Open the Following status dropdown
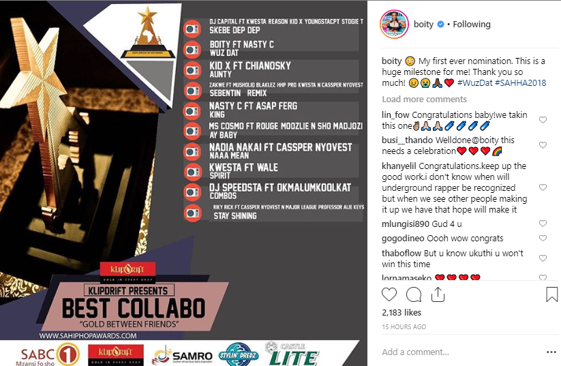The width and height of the screenshot is (561, 366). (x=472, y=25)
